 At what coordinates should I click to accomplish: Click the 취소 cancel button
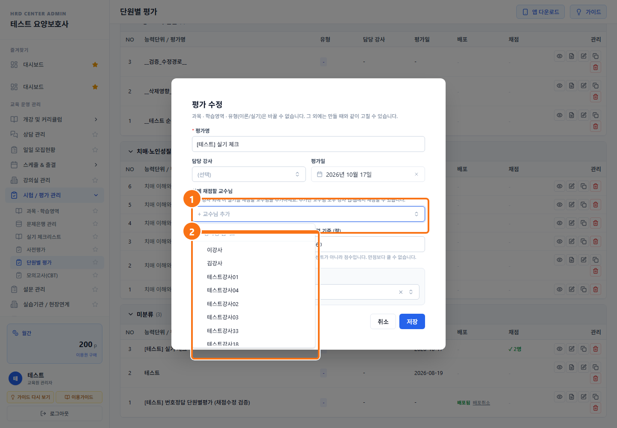tap(383, 321)
